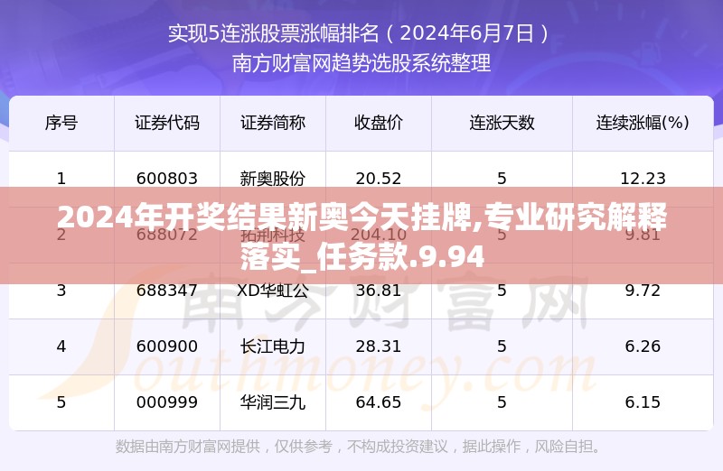Select the subtitle 南方财富网趋势选股系统整理
The width and height of the screenshot is (723, 471).
tap(361, 63)
